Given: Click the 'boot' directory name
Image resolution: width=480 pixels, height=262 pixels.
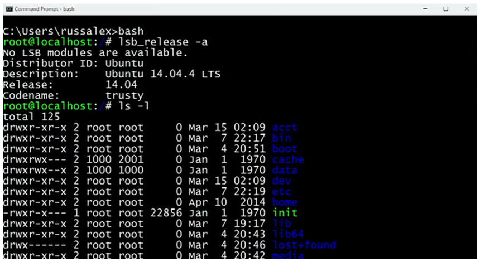Looking at the screenshot, I should click(285, 149).
